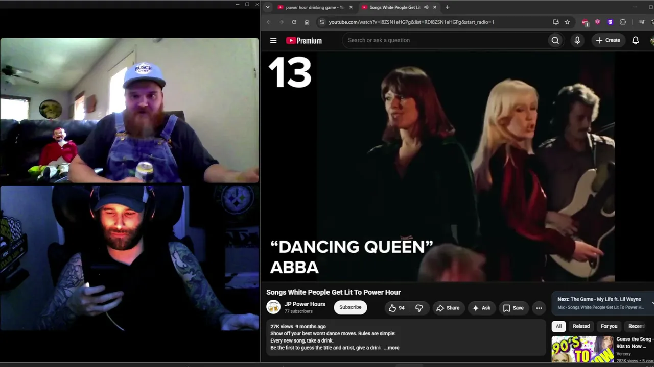Expand the tab search dropdown
654x367 pixels.
(x=267, y=7)
